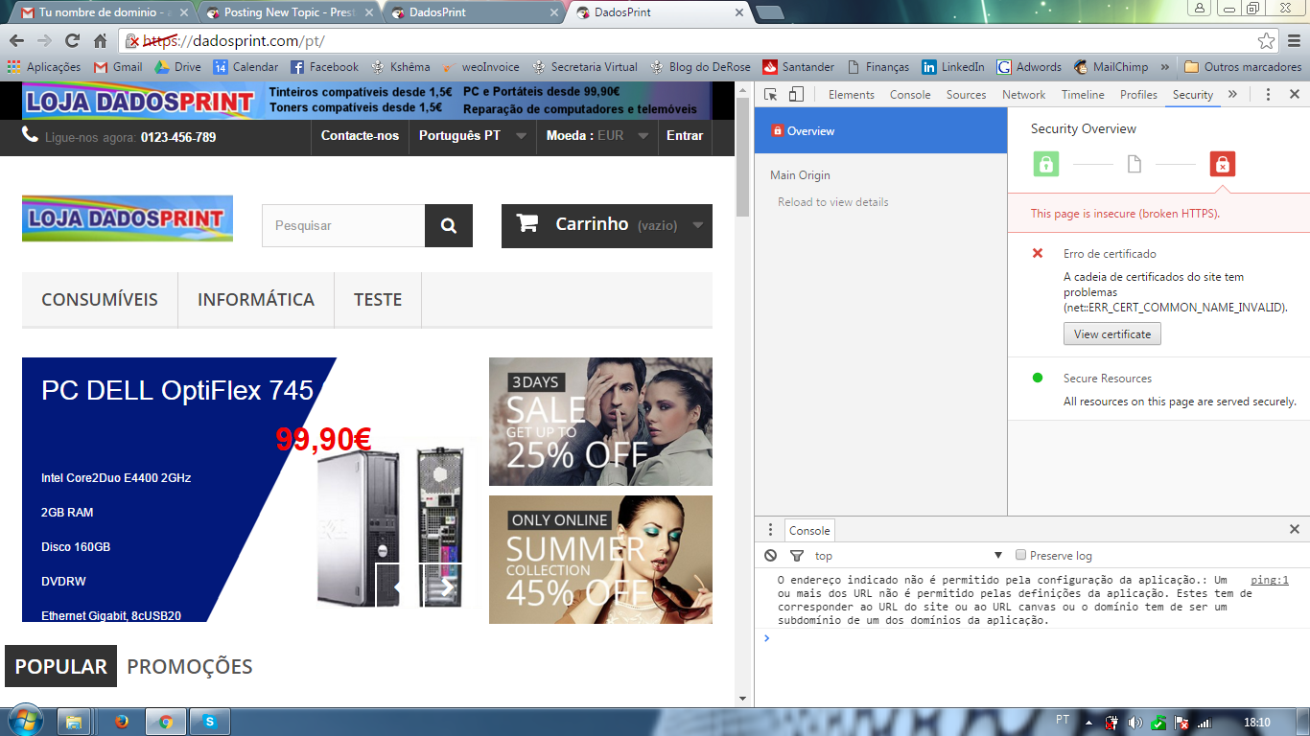Open the CONSUMÍVEIS menu category
The image size is (1310, 736).
[100, 300]
